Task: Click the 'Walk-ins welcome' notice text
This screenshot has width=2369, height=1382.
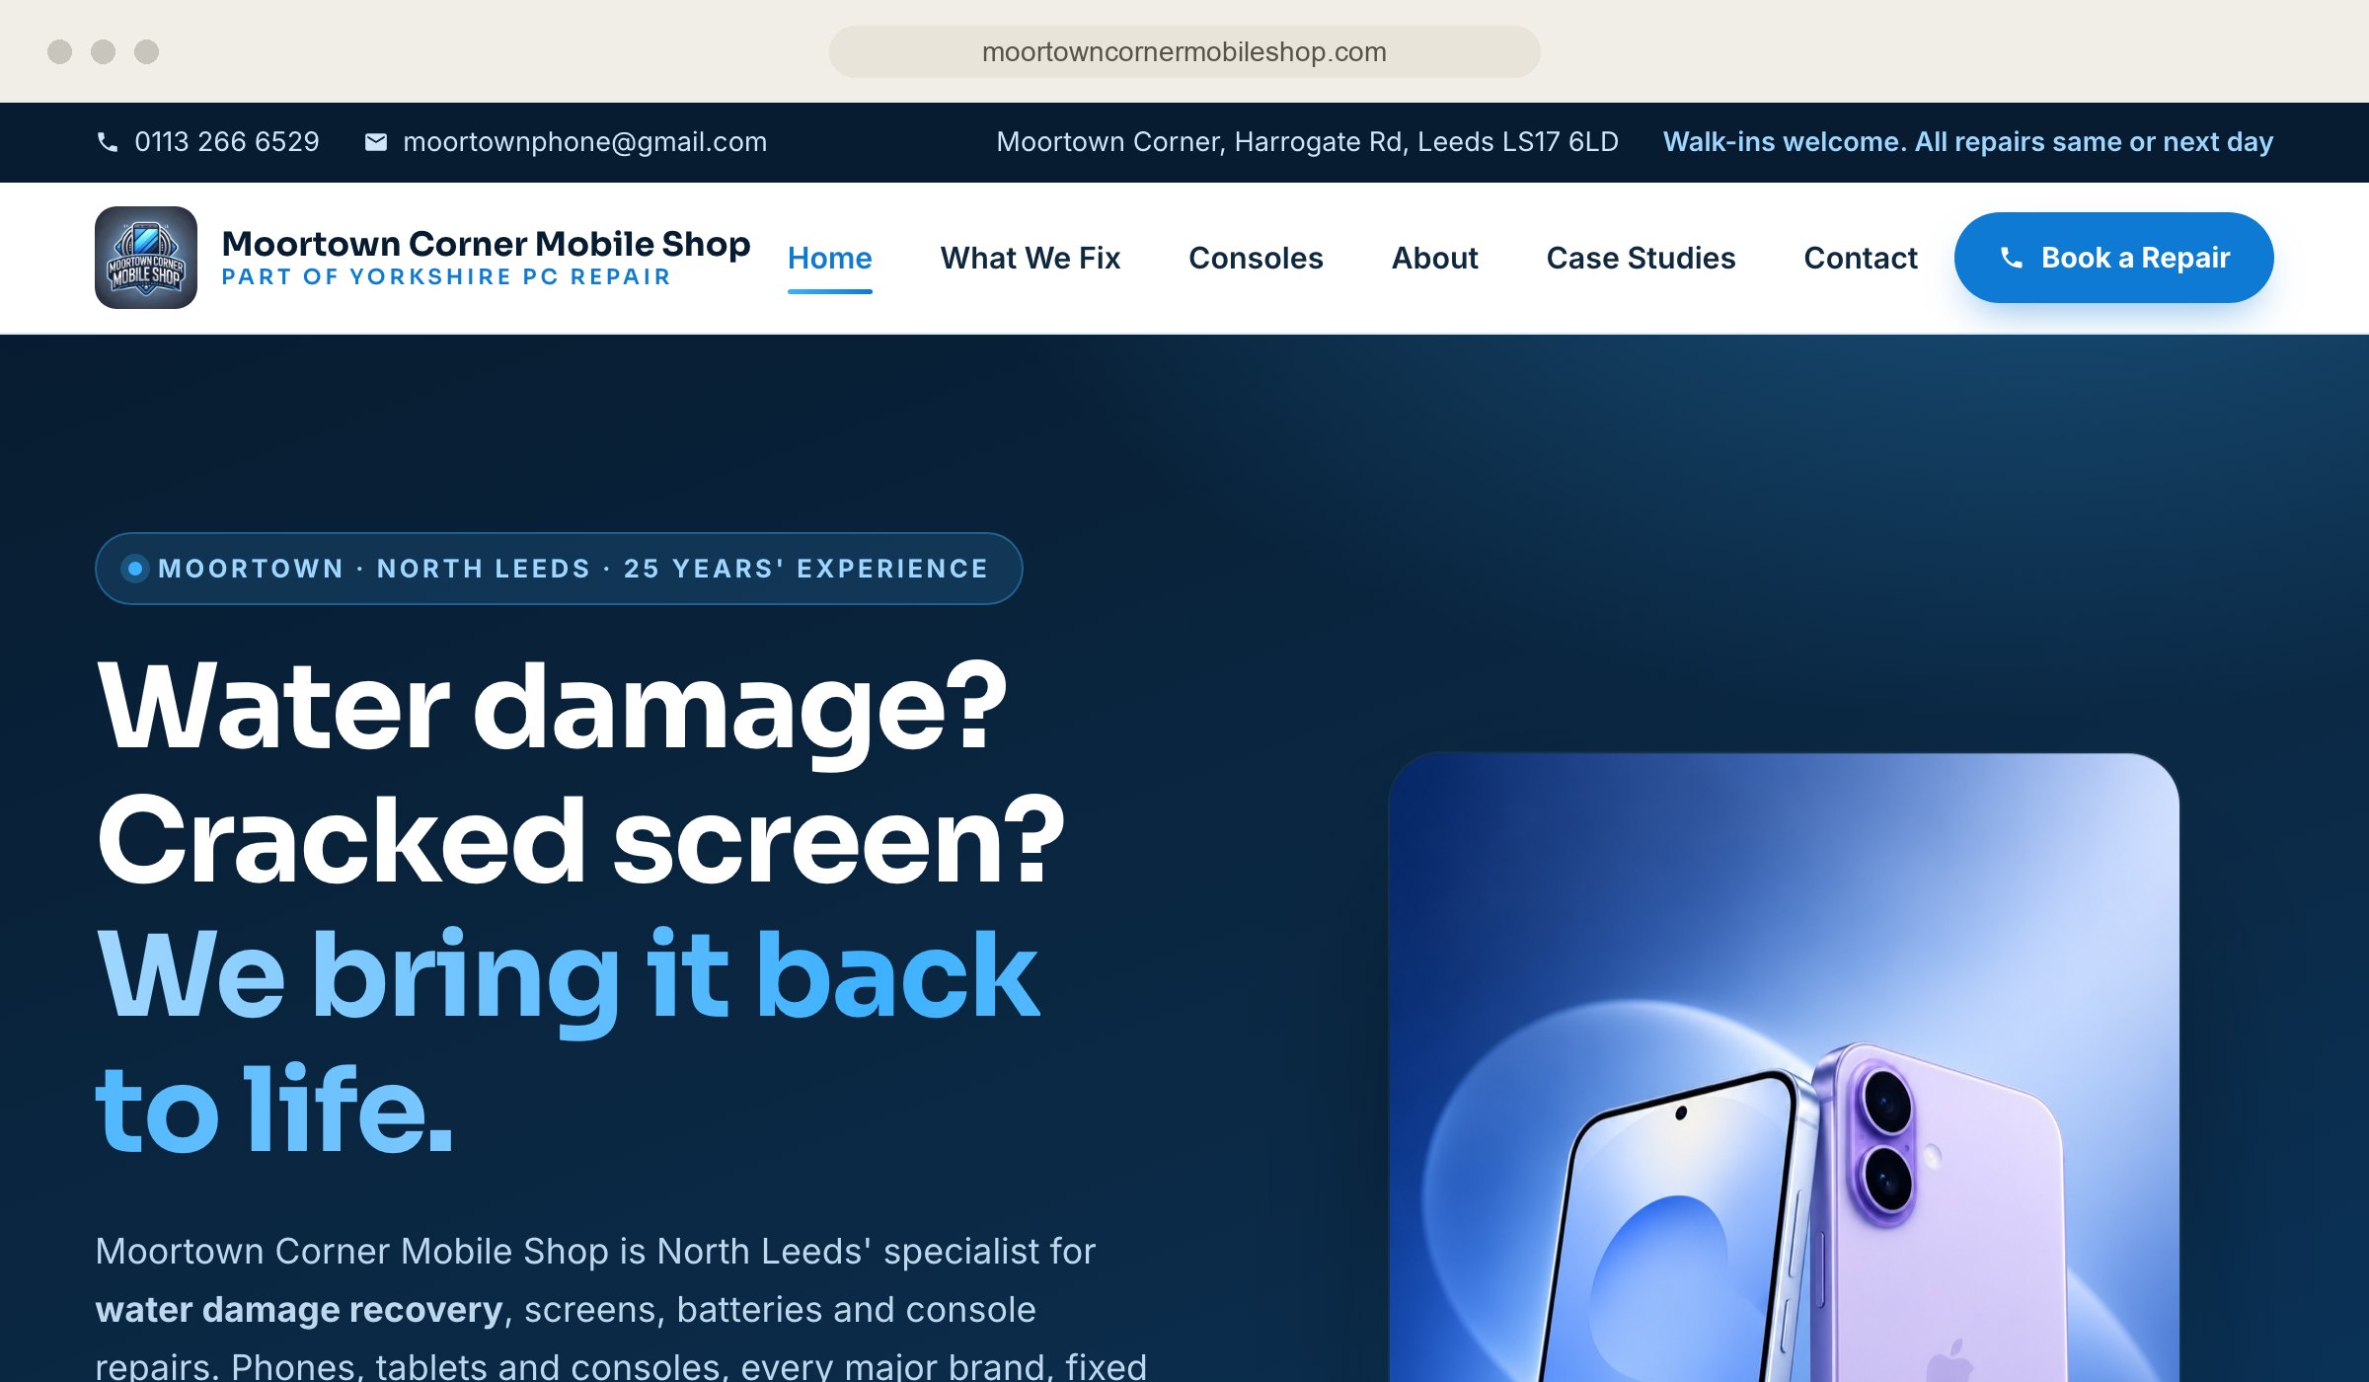Action: [x=1968, y=142]
